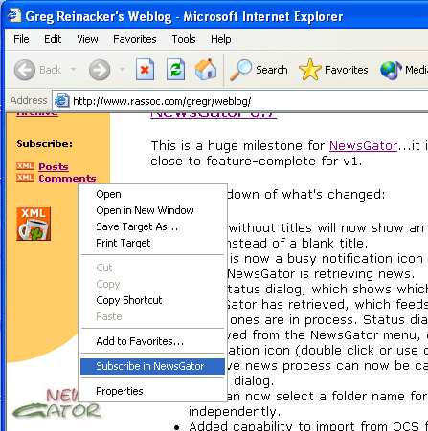The image size is (428, 431).
Task: Click the Back arrow button
Action: point(25,70)
